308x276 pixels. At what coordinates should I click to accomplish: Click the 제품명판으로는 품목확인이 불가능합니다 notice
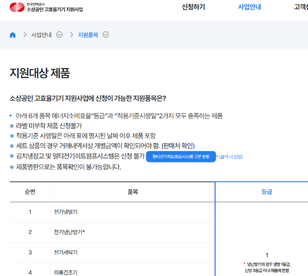(68, 167)
